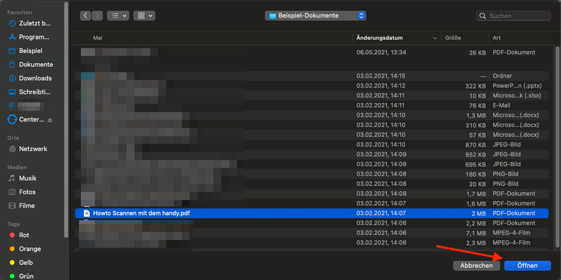Image resolution: width=561 pixels, height=280 pixels.
Task: Select the file Howto Scannen mit dem handy.pdf
Action: (311, 213)
